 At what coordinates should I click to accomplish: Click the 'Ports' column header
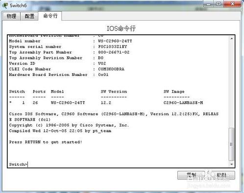click(x=39, y=92)
